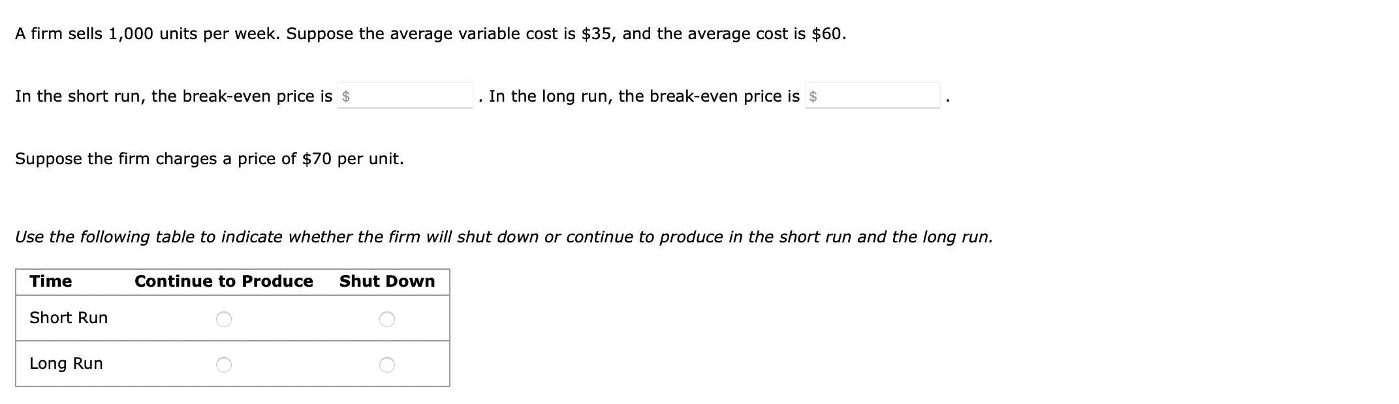The image size is (1399, 404).
Task: Choose the Short Run production radio option
Action: pos(225,319)
